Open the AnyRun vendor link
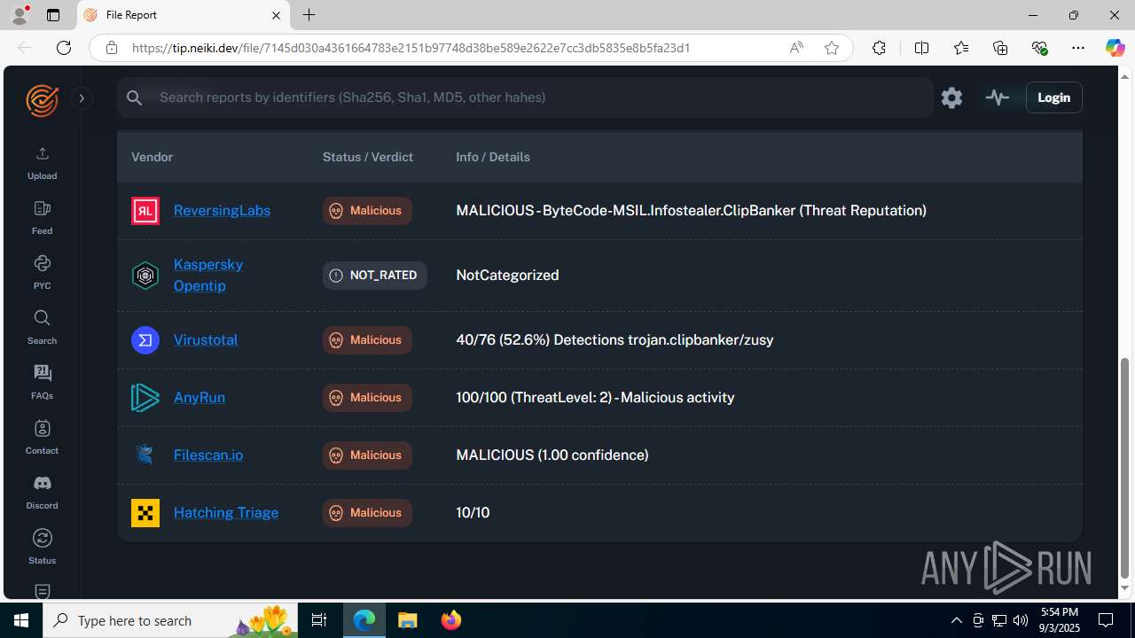 [200, 398]
